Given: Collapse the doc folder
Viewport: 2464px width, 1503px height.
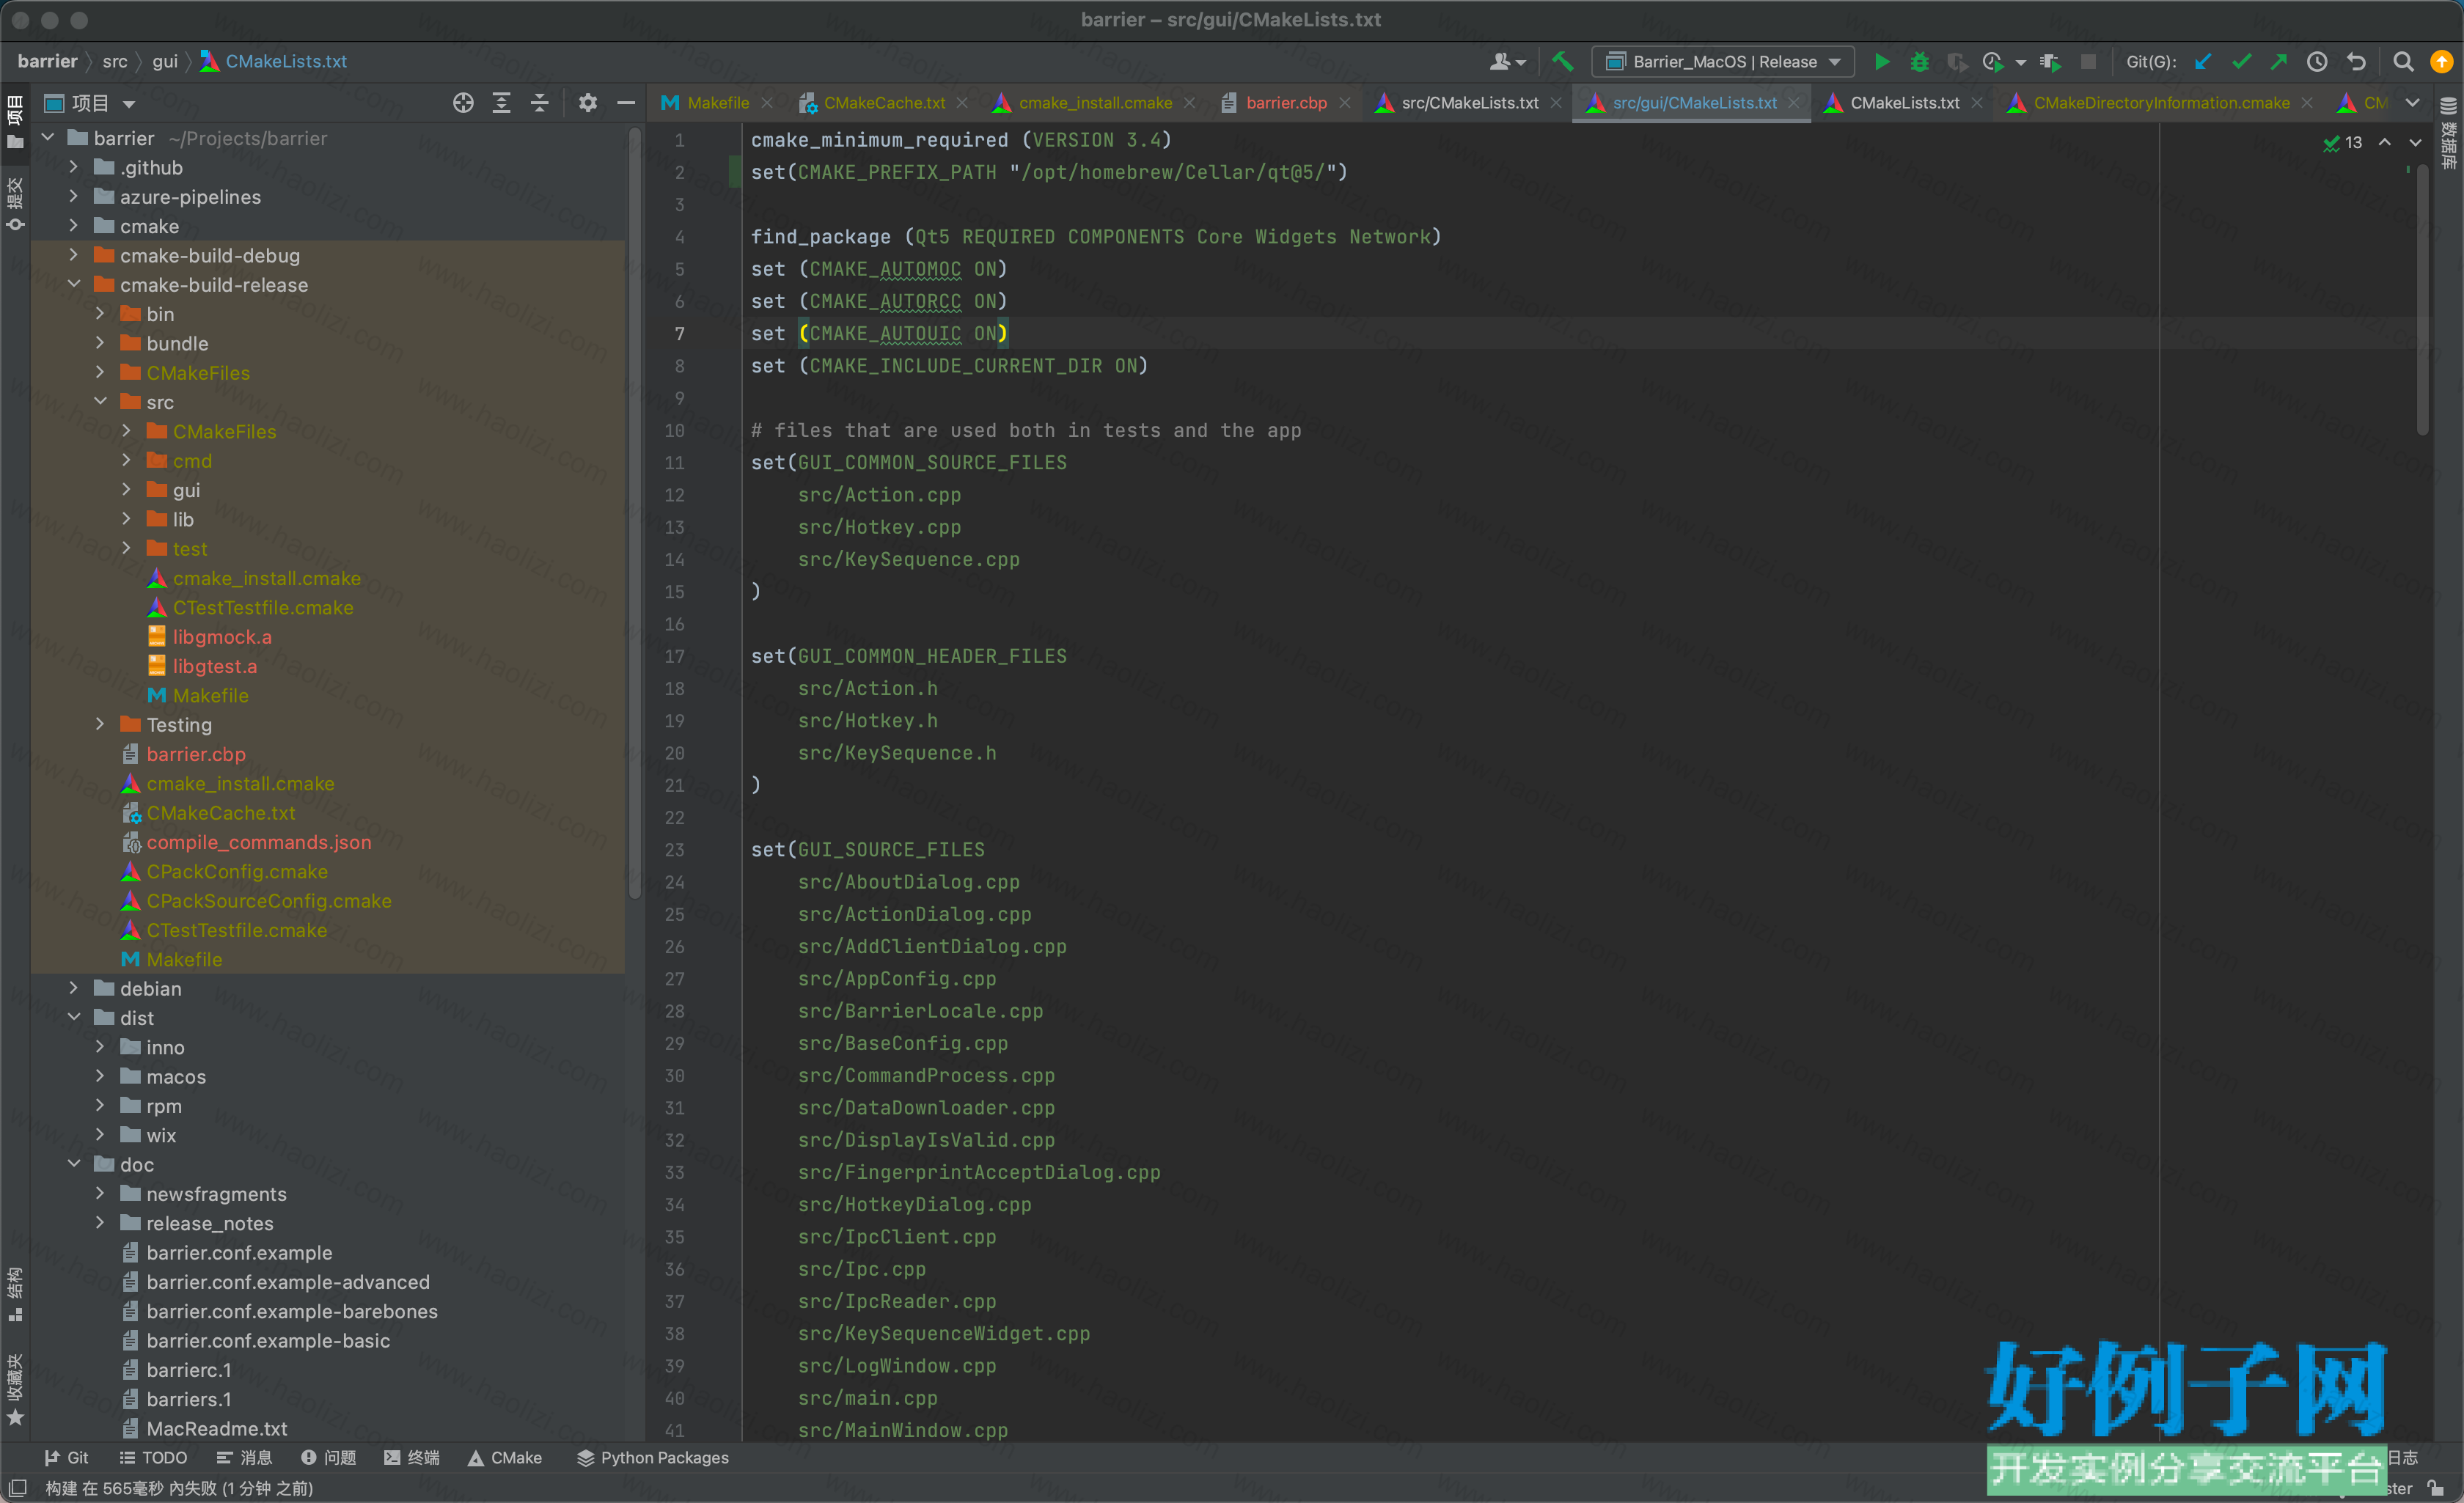Looking at the screenshot, I should [x=73, y=1164].
